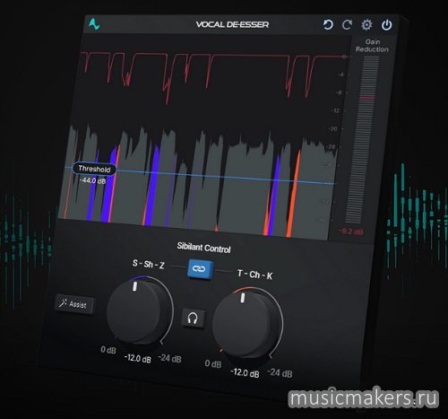Click the -44.0 dB threshold value
The width and height of the screenshot is (448, 419).
pyautogui.click(x=92, y=180)
